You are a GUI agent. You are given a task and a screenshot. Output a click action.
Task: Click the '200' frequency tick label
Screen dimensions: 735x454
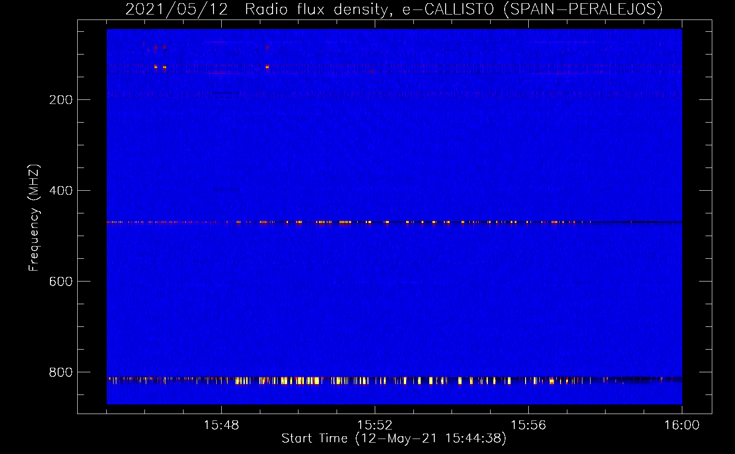coord(61,100)
